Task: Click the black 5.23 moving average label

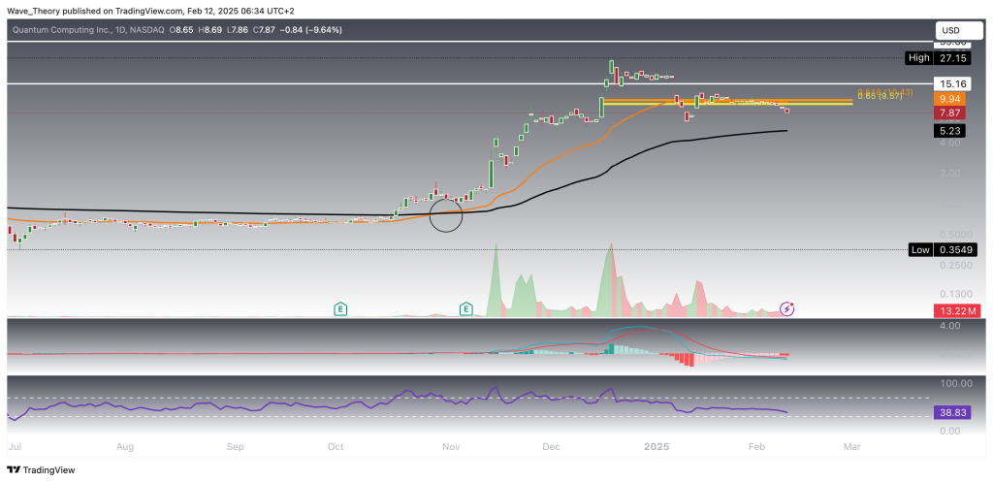Action: (950, 131)
